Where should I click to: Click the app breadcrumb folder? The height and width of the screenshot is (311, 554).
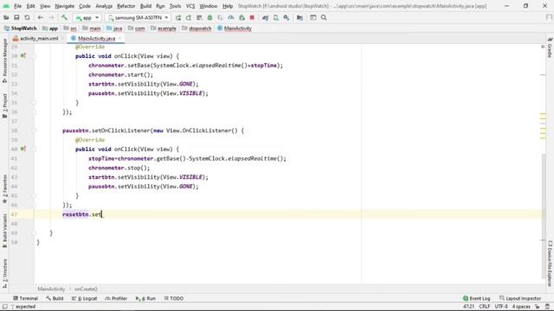[50, 29]
